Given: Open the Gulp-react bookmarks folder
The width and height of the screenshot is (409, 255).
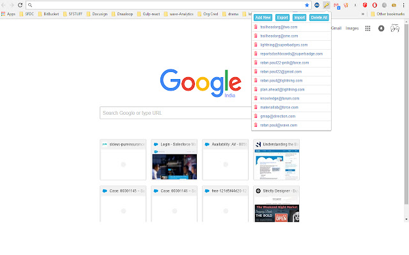Looking at the screenshot, I should 149,14.
